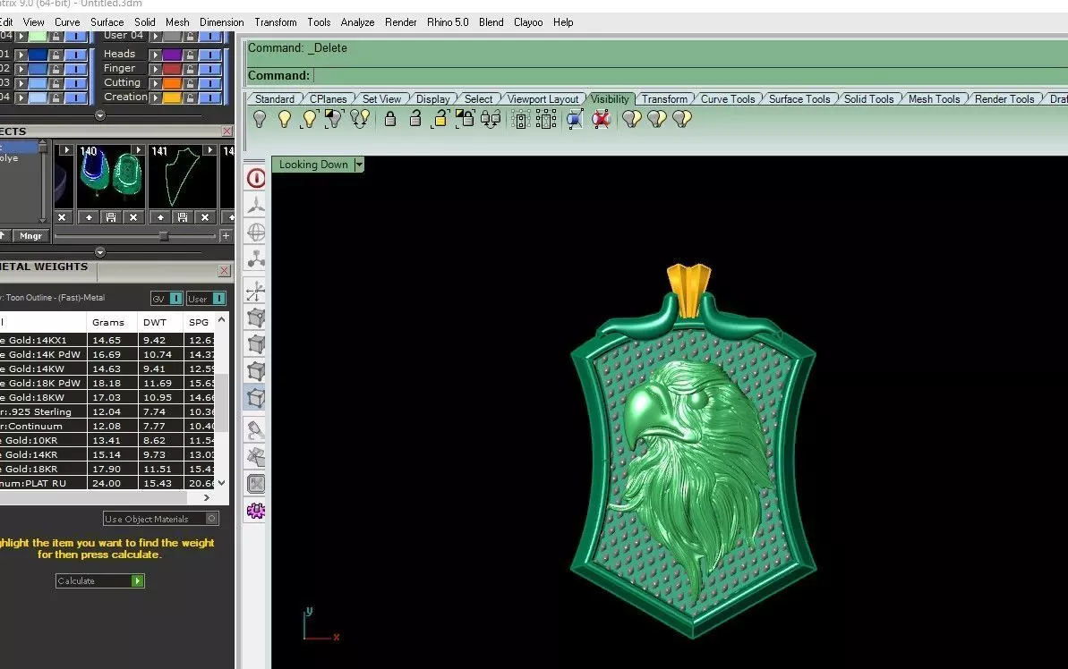Click the closed padlock Lock icon
Screen dimensions: 1068x669
point(390,119)
